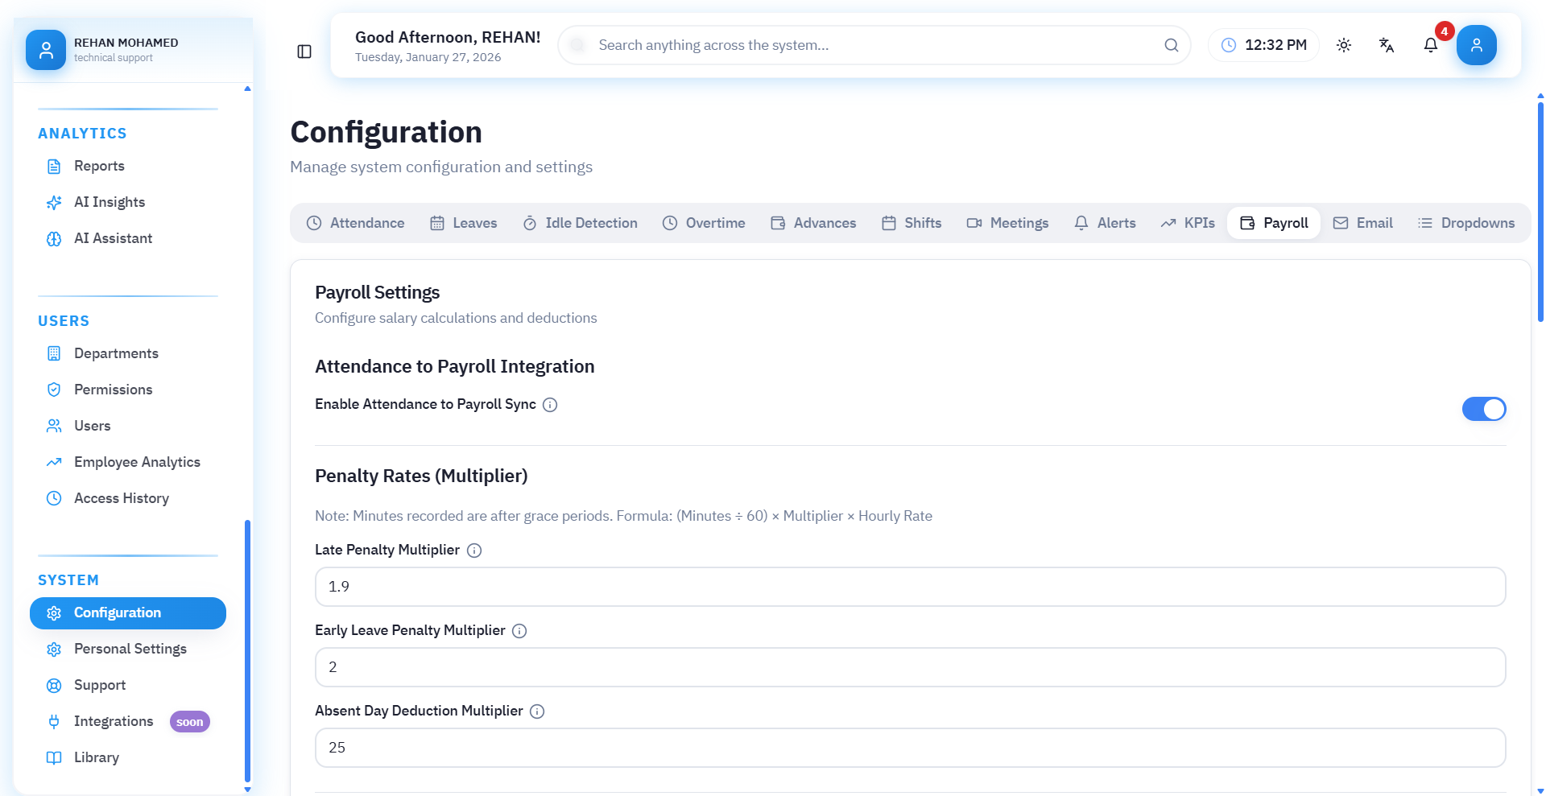Open AI Insights in the sidebar
This screenshot has width=1546, height=796.
(110, 202)
